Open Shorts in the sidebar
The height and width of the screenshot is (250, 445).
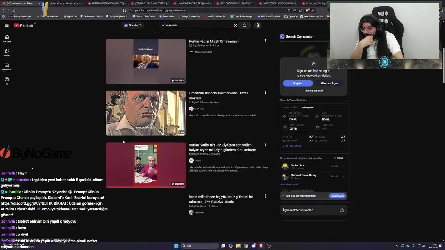[x=7, y=52]
